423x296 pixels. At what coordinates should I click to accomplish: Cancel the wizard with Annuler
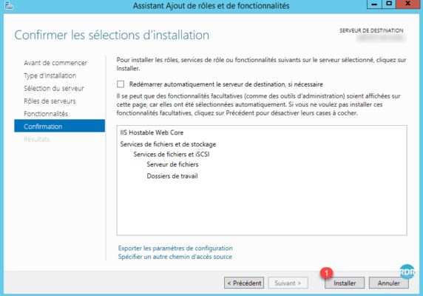pyautogui.click(x=388, y=283)
